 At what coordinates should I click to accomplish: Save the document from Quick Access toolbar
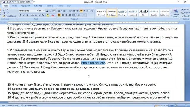point(4,2)
